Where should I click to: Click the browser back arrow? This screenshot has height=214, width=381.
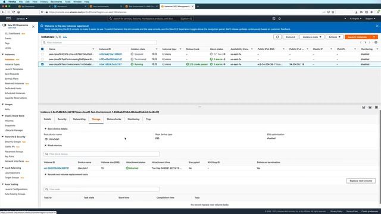pos(3,12)
